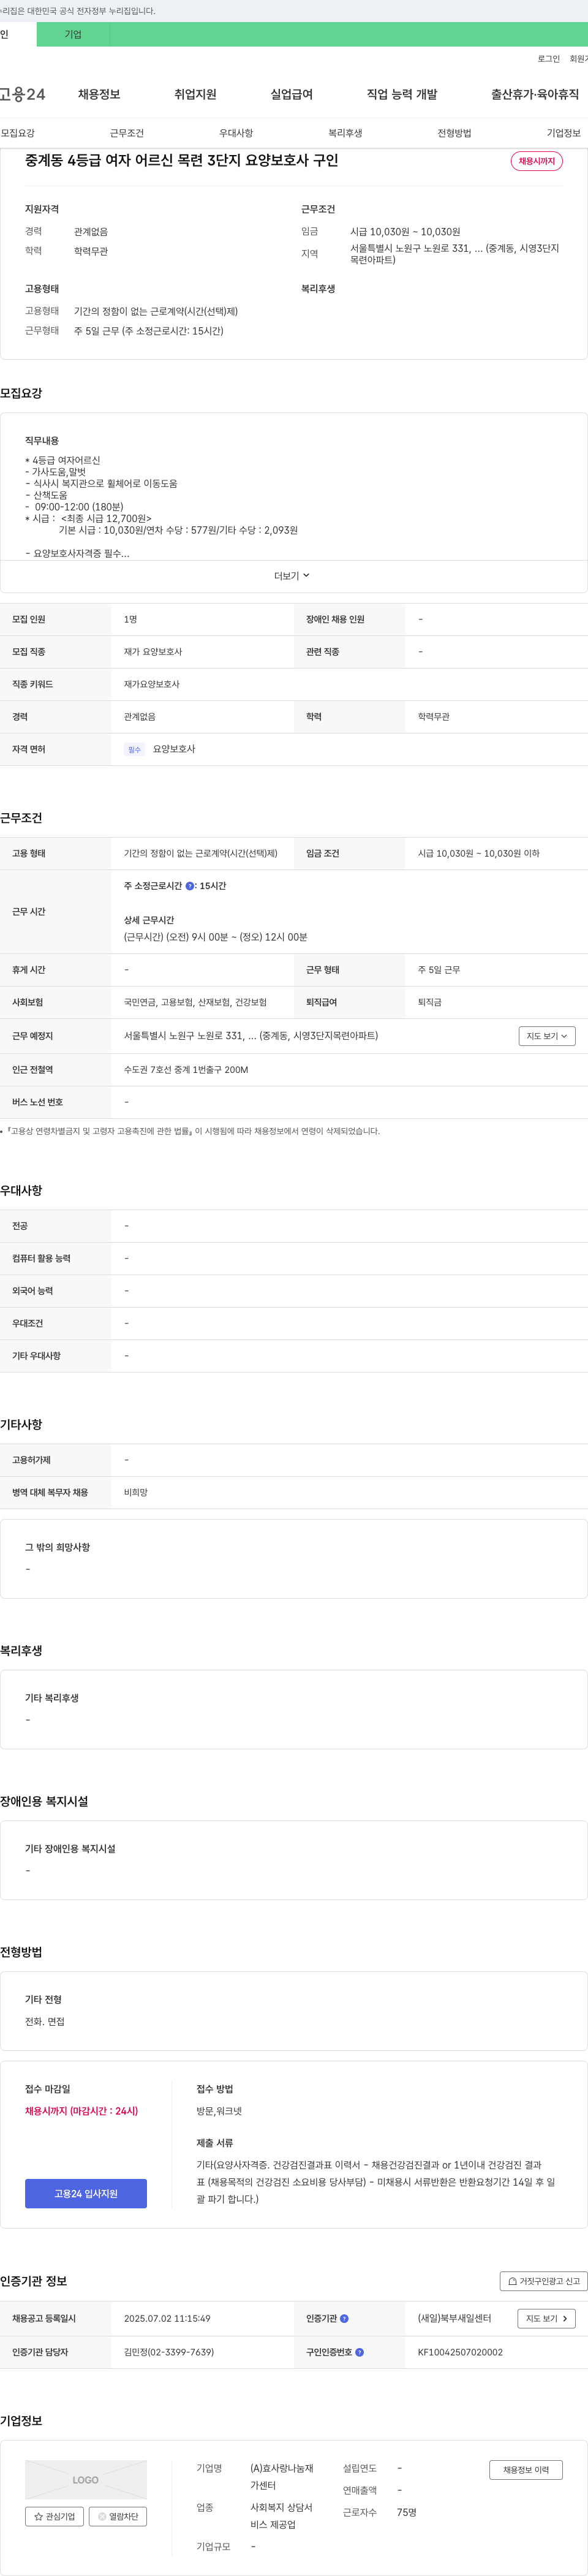Click info icon next to 구인인증번호
Image resolution: width=588 pixels, height=2576 pixels.
point(359,2352)
